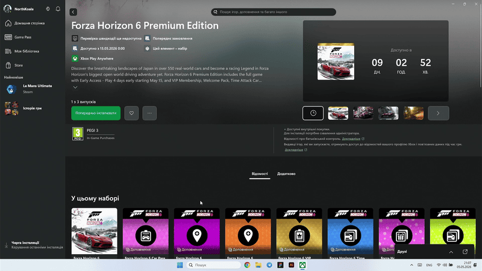The image size is (482, 271).
Task: Advance gallery with next arrow button
Action: (x=439, y=113)
